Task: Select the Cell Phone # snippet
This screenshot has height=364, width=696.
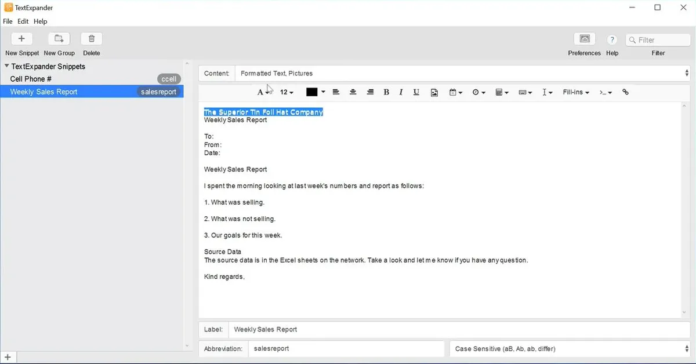Action: pos(92,79)
